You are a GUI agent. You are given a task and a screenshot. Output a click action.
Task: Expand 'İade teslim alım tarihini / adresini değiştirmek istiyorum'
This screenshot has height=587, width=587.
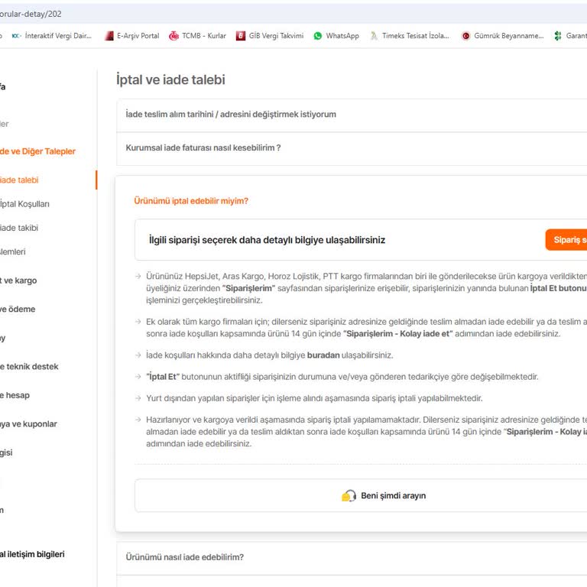point(352,115)
